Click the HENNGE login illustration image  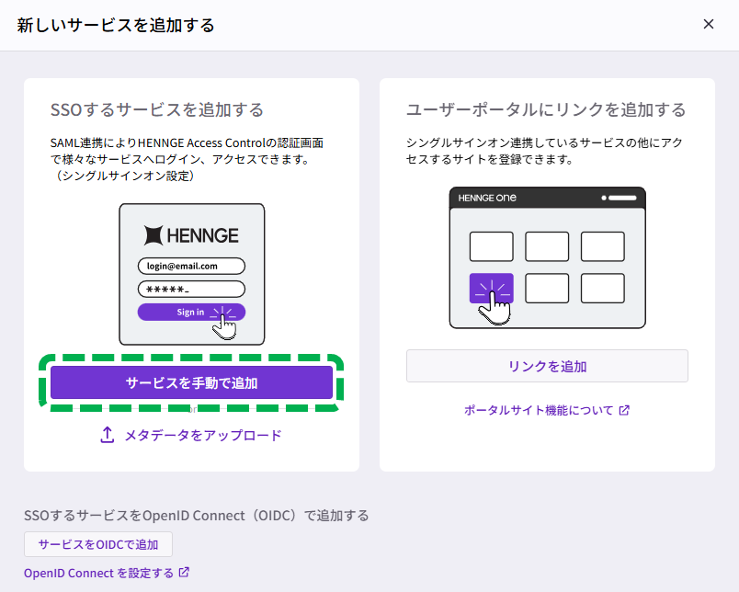(192, 274)
